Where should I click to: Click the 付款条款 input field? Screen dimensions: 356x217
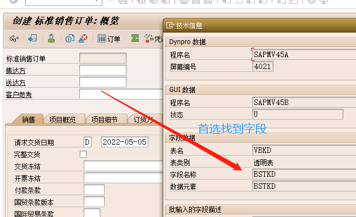94,190
